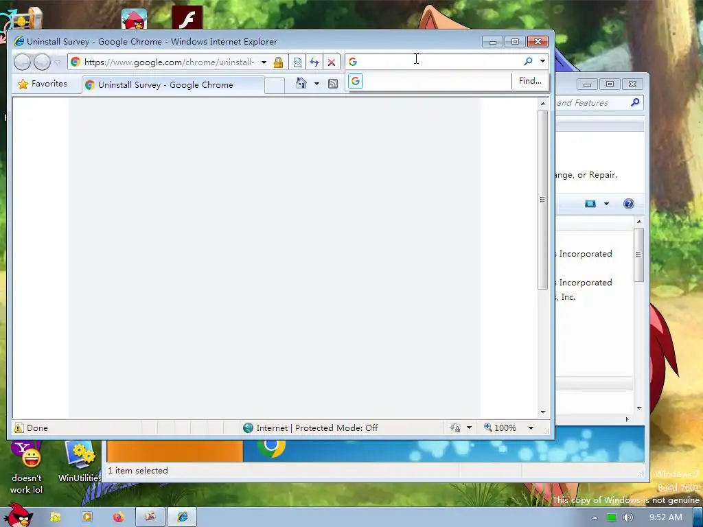Open the Angry Birds desktop icon

point(134,19)
